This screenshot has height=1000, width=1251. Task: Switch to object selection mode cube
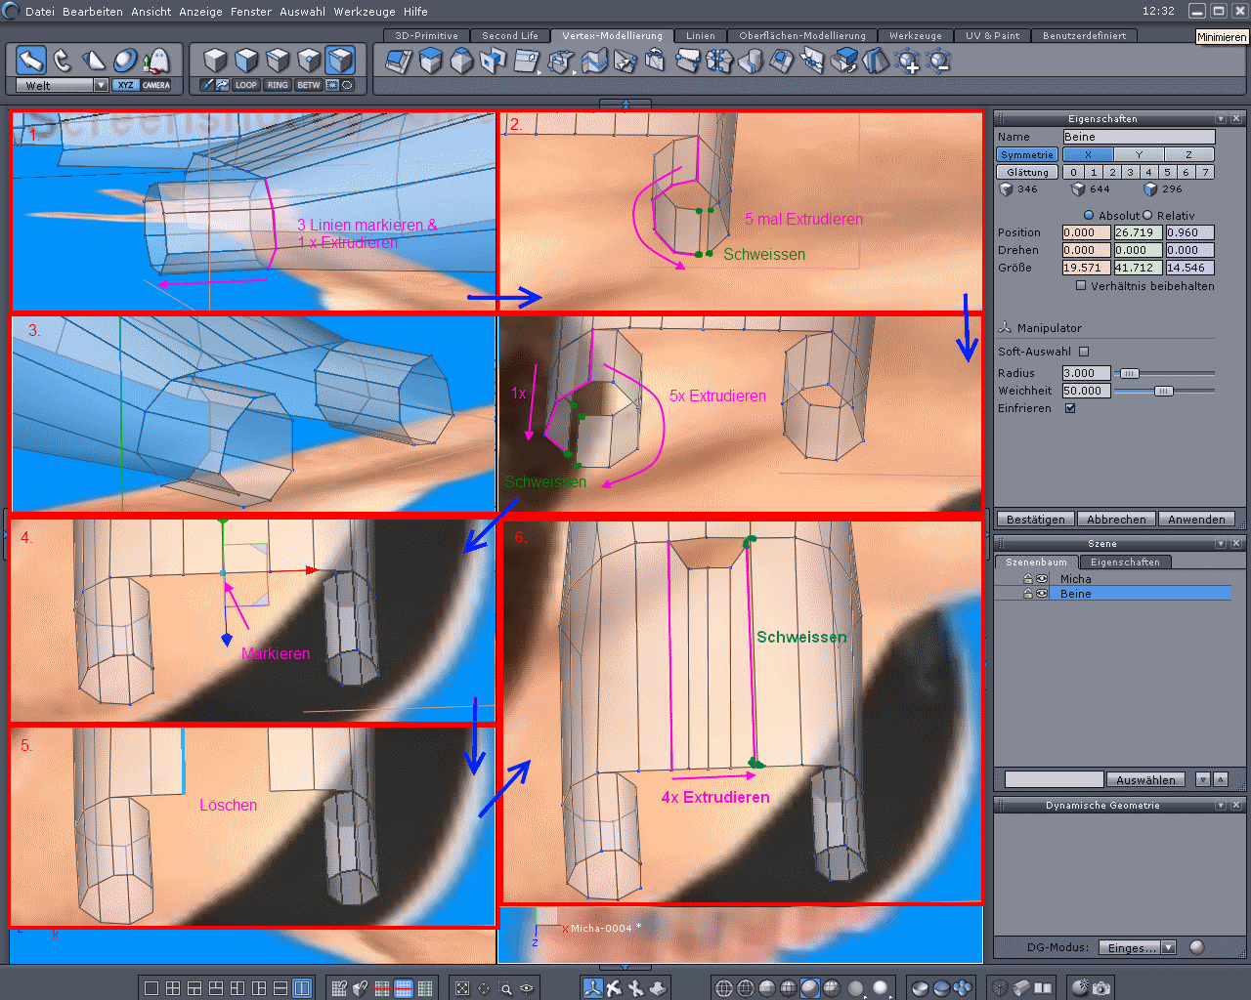pyautogui.click(x=215, y=61)
